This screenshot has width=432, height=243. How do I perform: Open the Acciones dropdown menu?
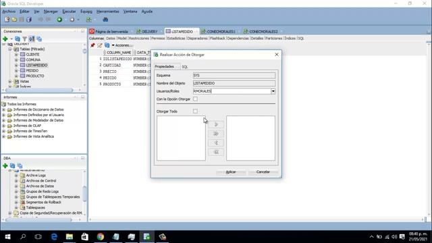tap(122, 45)
